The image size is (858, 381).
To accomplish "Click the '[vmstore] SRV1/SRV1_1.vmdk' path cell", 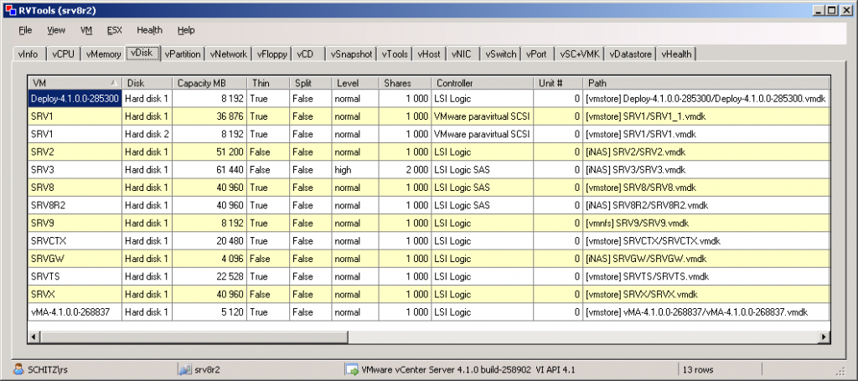I will tap(706, 116).
